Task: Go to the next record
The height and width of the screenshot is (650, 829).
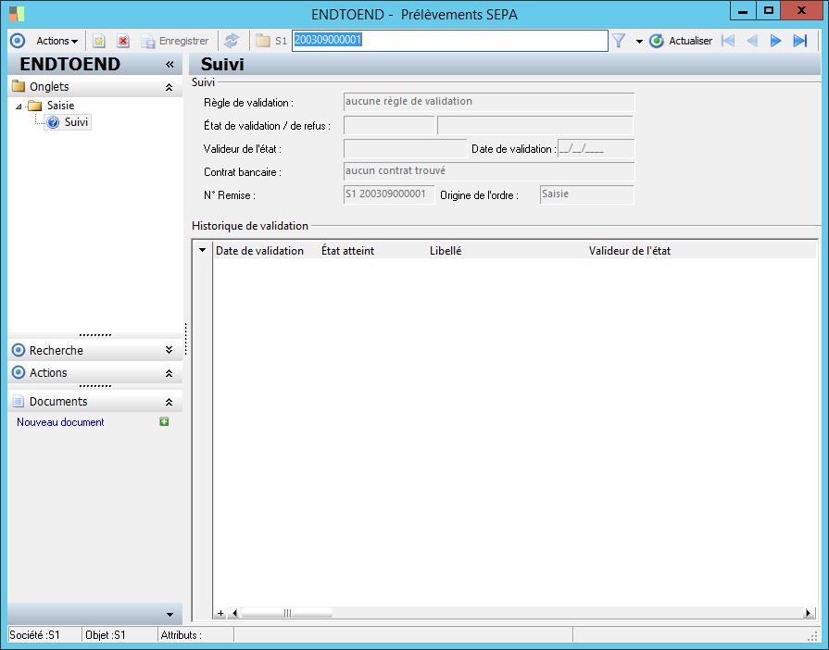Action: click(x=775, y=41)
